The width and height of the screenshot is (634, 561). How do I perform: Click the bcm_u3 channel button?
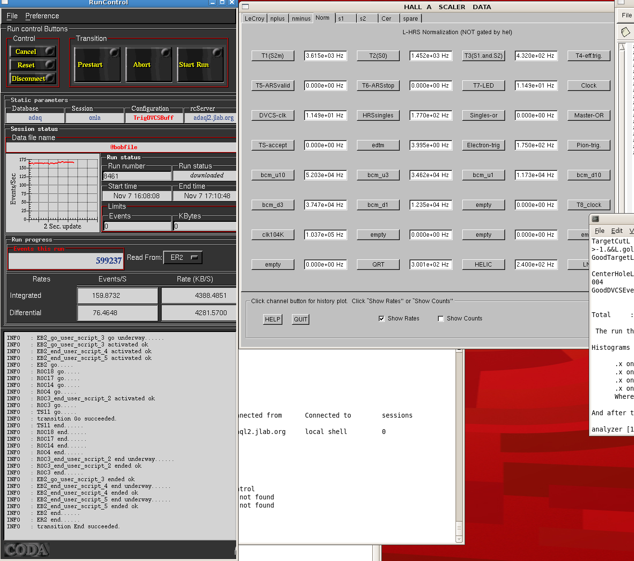(x=378, y=175)
